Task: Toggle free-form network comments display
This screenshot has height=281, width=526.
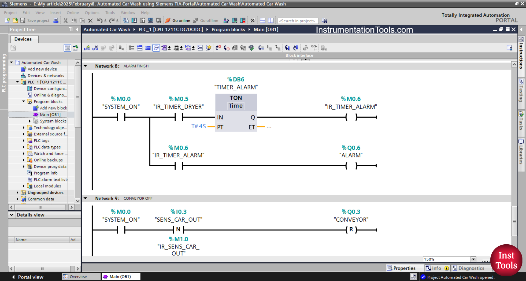Action: 156,48
